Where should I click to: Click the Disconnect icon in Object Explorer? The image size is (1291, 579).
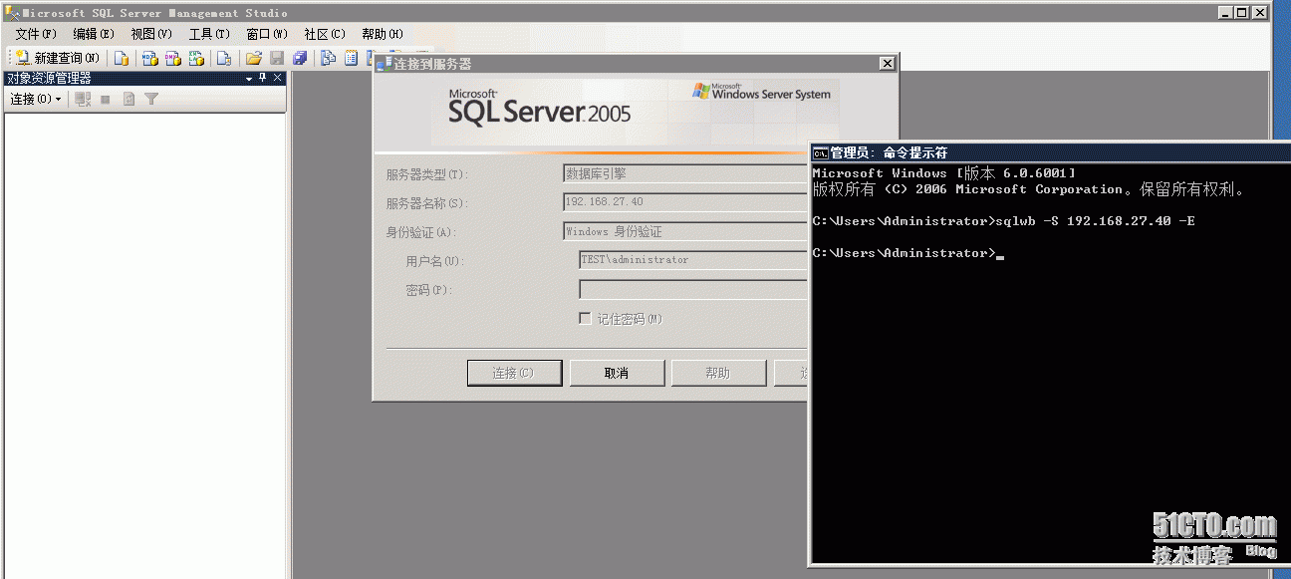[83, 99]
